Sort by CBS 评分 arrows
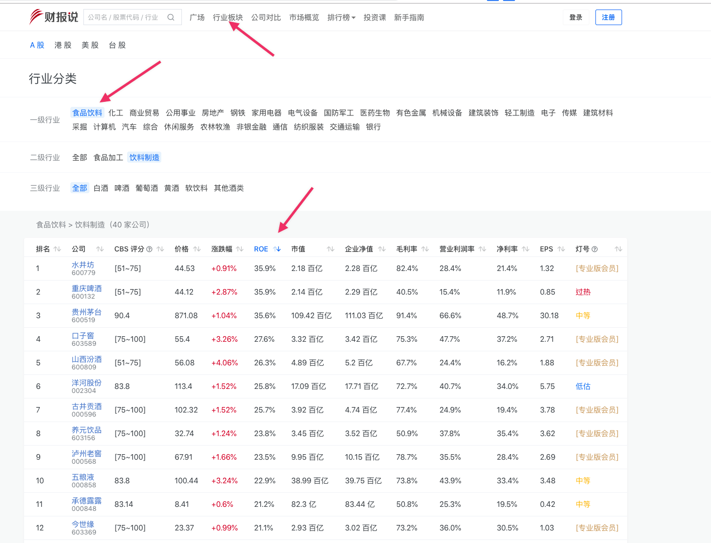Image resolution: width=711 pixels, height=543 pixels. click(160, 249)
